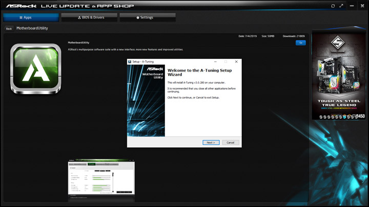Screen dimensions: 369x207
Task: Open the A-Tuning screenshot thumbnail
Action: click(x=101, y=180)
